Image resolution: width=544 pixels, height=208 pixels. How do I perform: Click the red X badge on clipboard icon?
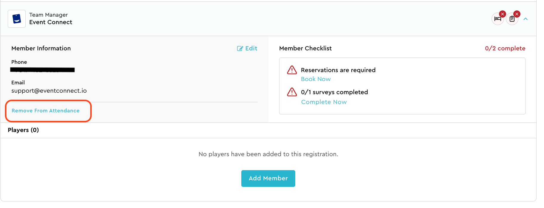click(x=517, y=14)
